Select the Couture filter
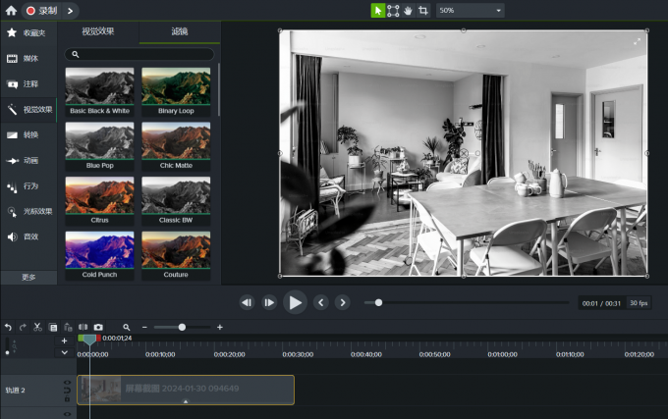The height and width of the screenshot is (419, 668). point(176,256)
